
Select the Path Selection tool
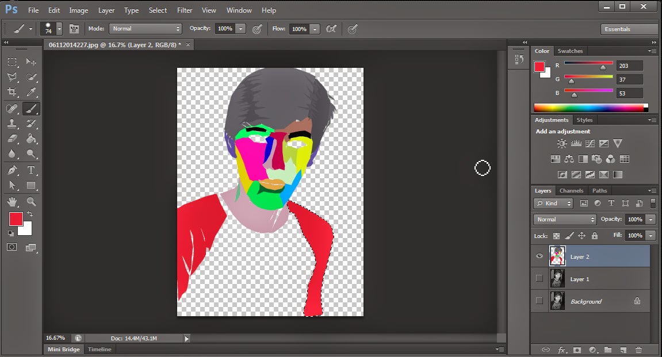click(x=12, y=185)
